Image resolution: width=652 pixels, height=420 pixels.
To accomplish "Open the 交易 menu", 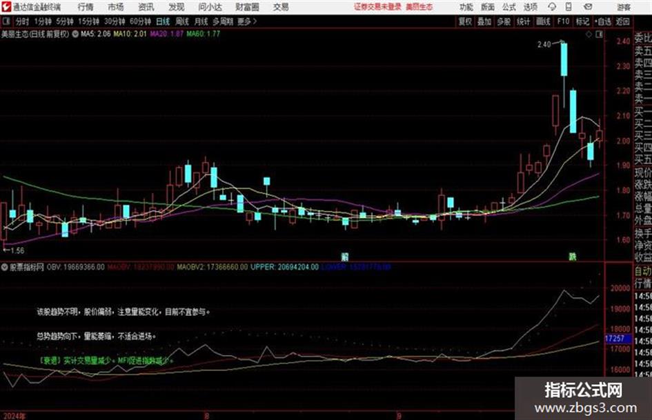I will tap(281, 7).
